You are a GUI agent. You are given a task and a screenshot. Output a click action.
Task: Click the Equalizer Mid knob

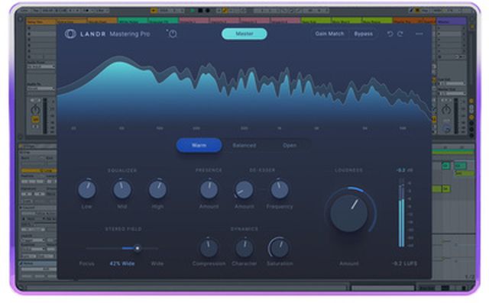(122, 189)
